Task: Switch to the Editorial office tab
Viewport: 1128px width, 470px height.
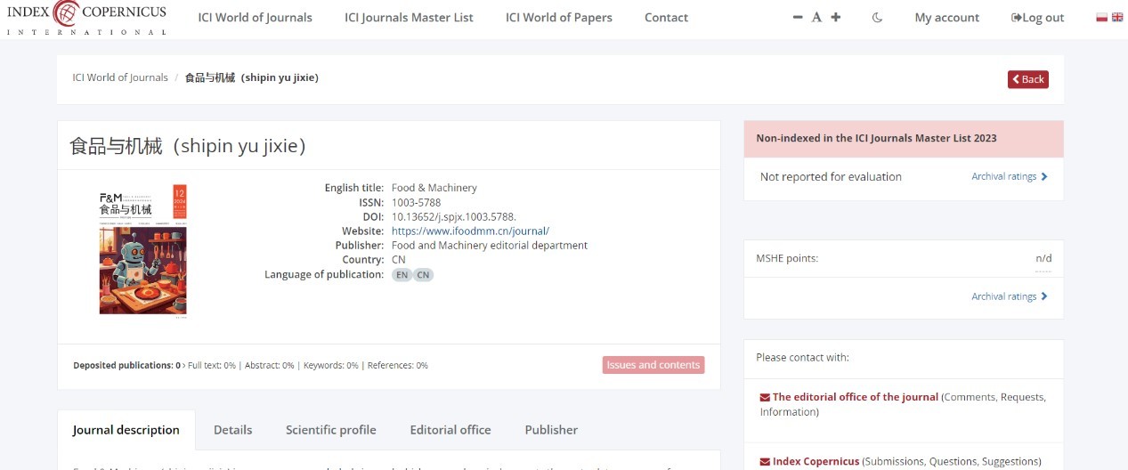Action: click(x=450, y=430)
